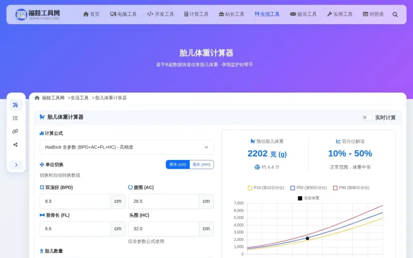Open the 生活工具 navigation menu
This screenshot has height=258, width=413.
tap(267, 14)
